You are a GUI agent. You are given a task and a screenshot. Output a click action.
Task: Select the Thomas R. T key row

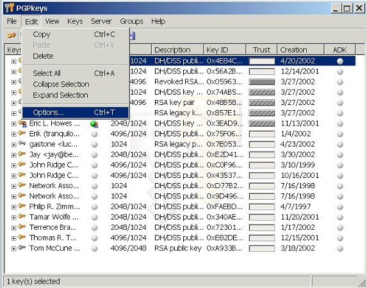tap(180, 238)
